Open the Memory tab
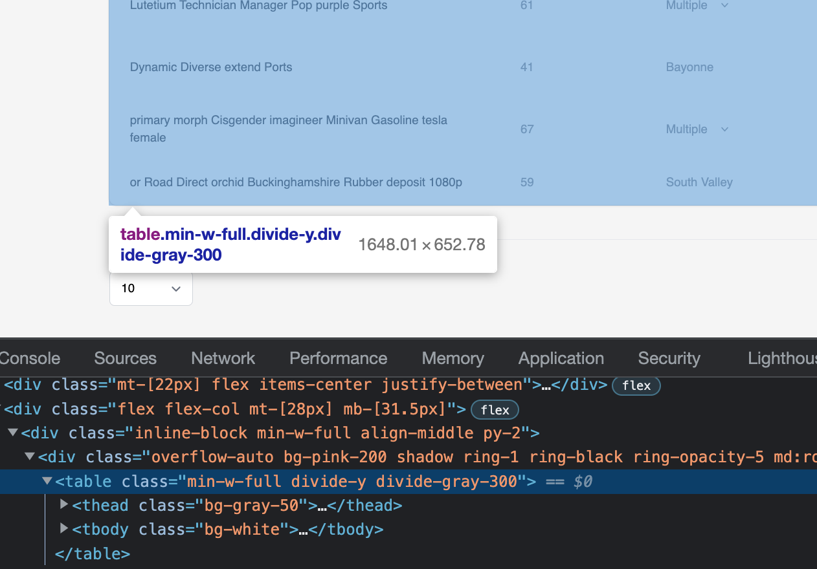This screenshot has width=817, height=569. (453, 358)
